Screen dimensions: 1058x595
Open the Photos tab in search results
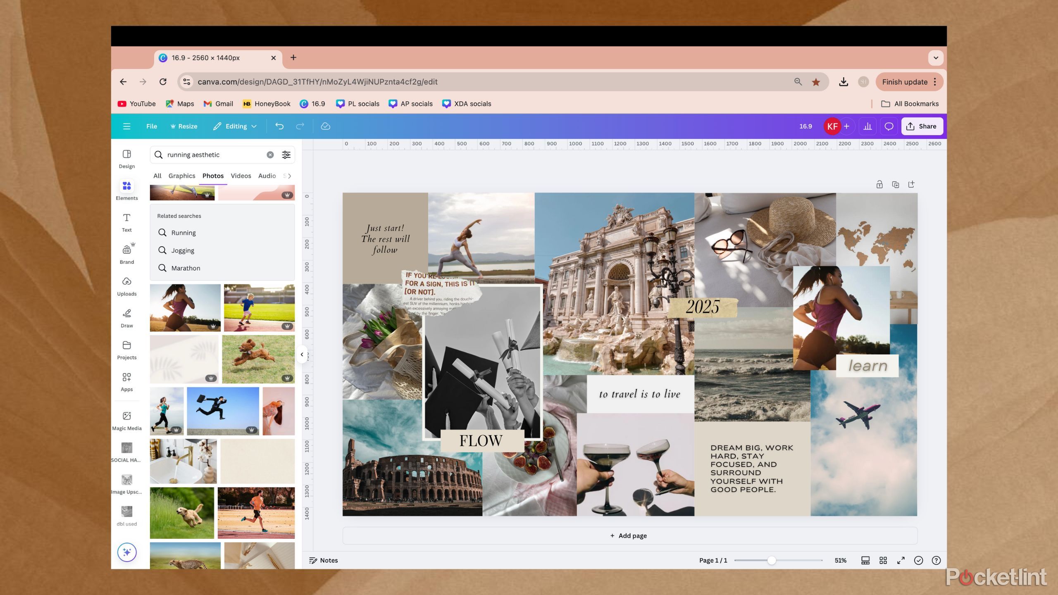click(x=212, y=176)
